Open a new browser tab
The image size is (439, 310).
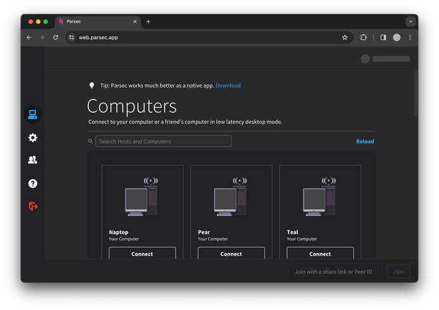[148, 21]
